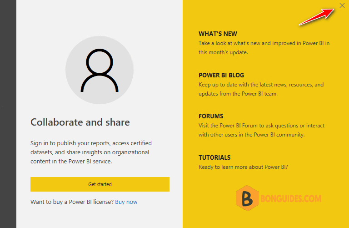Open the Buy now link
Screen dimensions: 349x228
(126, 202)
